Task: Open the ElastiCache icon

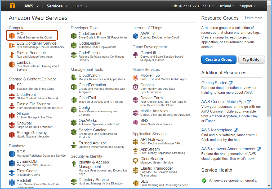Action: click(x=12, y=173)
